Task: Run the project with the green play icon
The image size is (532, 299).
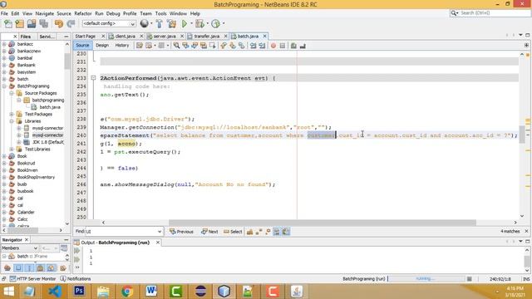Action: pos(185,24)
